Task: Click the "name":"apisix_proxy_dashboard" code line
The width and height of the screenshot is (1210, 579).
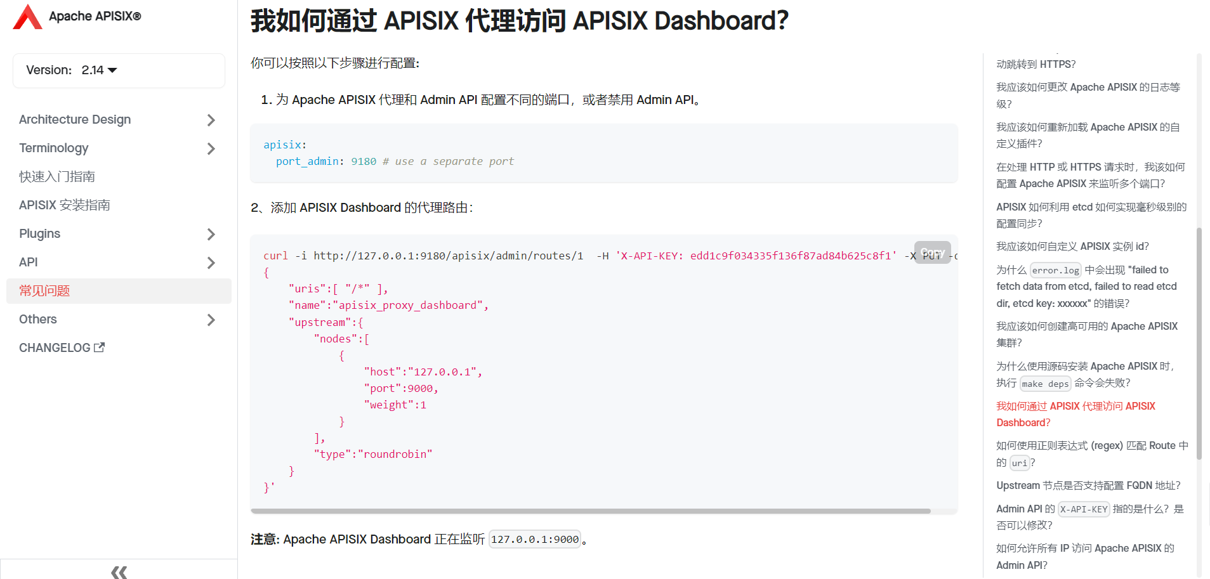Action: point(388,305)
